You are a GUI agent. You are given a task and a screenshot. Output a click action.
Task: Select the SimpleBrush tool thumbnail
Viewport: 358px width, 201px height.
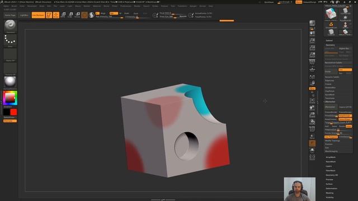pyautogui.click(x=331, y=25)
